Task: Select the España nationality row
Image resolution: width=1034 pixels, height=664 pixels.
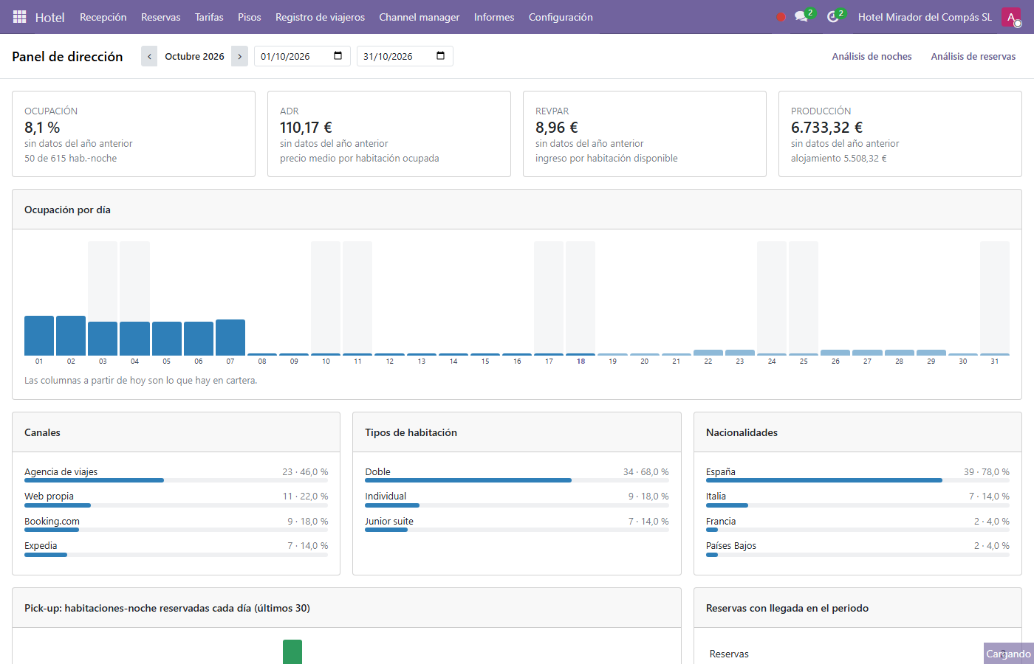Action: coord(857,475)
